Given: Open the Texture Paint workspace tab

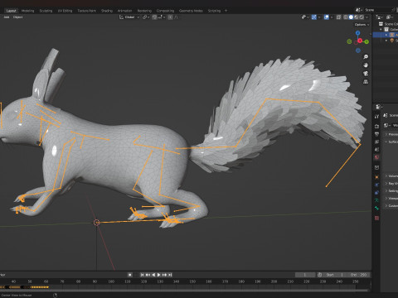Looking at the screenshot, I should 87,11.
